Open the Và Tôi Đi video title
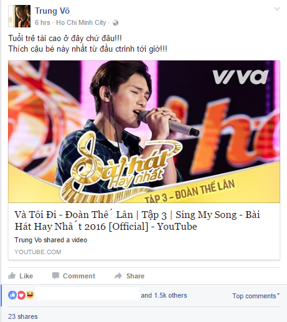This screenshot has width=287, height=322. [x=137, y=220]
